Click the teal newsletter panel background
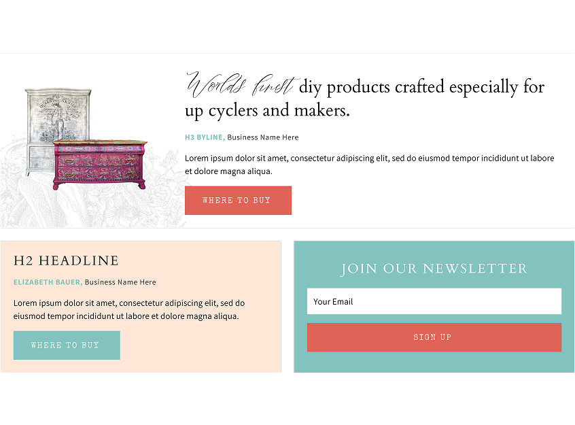 [434, 363]
